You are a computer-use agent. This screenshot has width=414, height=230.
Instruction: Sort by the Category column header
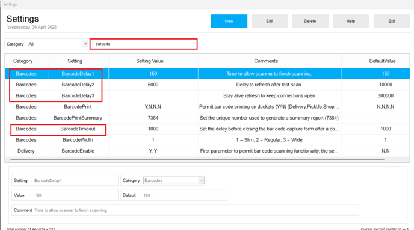coord(23,61)
